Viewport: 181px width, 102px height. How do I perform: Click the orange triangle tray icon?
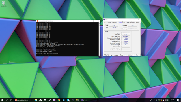pos(154,100)
